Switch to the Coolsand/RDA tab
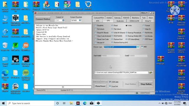The width and height of the screenshot is (189, 106). pyautogui.click(x=99, y=18)
